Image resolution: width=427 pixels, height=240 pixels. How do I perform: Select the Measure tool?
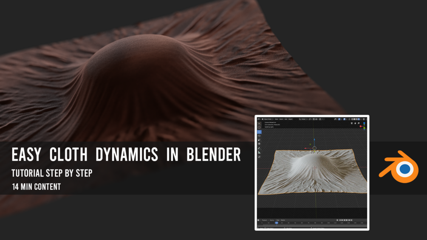tap(259, 152)
